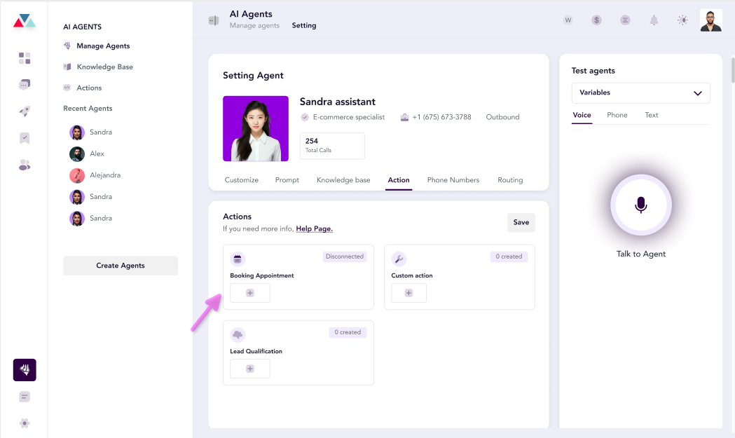Viewport: 735px width, 438px height.
Task: Open the dashboard grid icon
Action: tap(25, 58)
